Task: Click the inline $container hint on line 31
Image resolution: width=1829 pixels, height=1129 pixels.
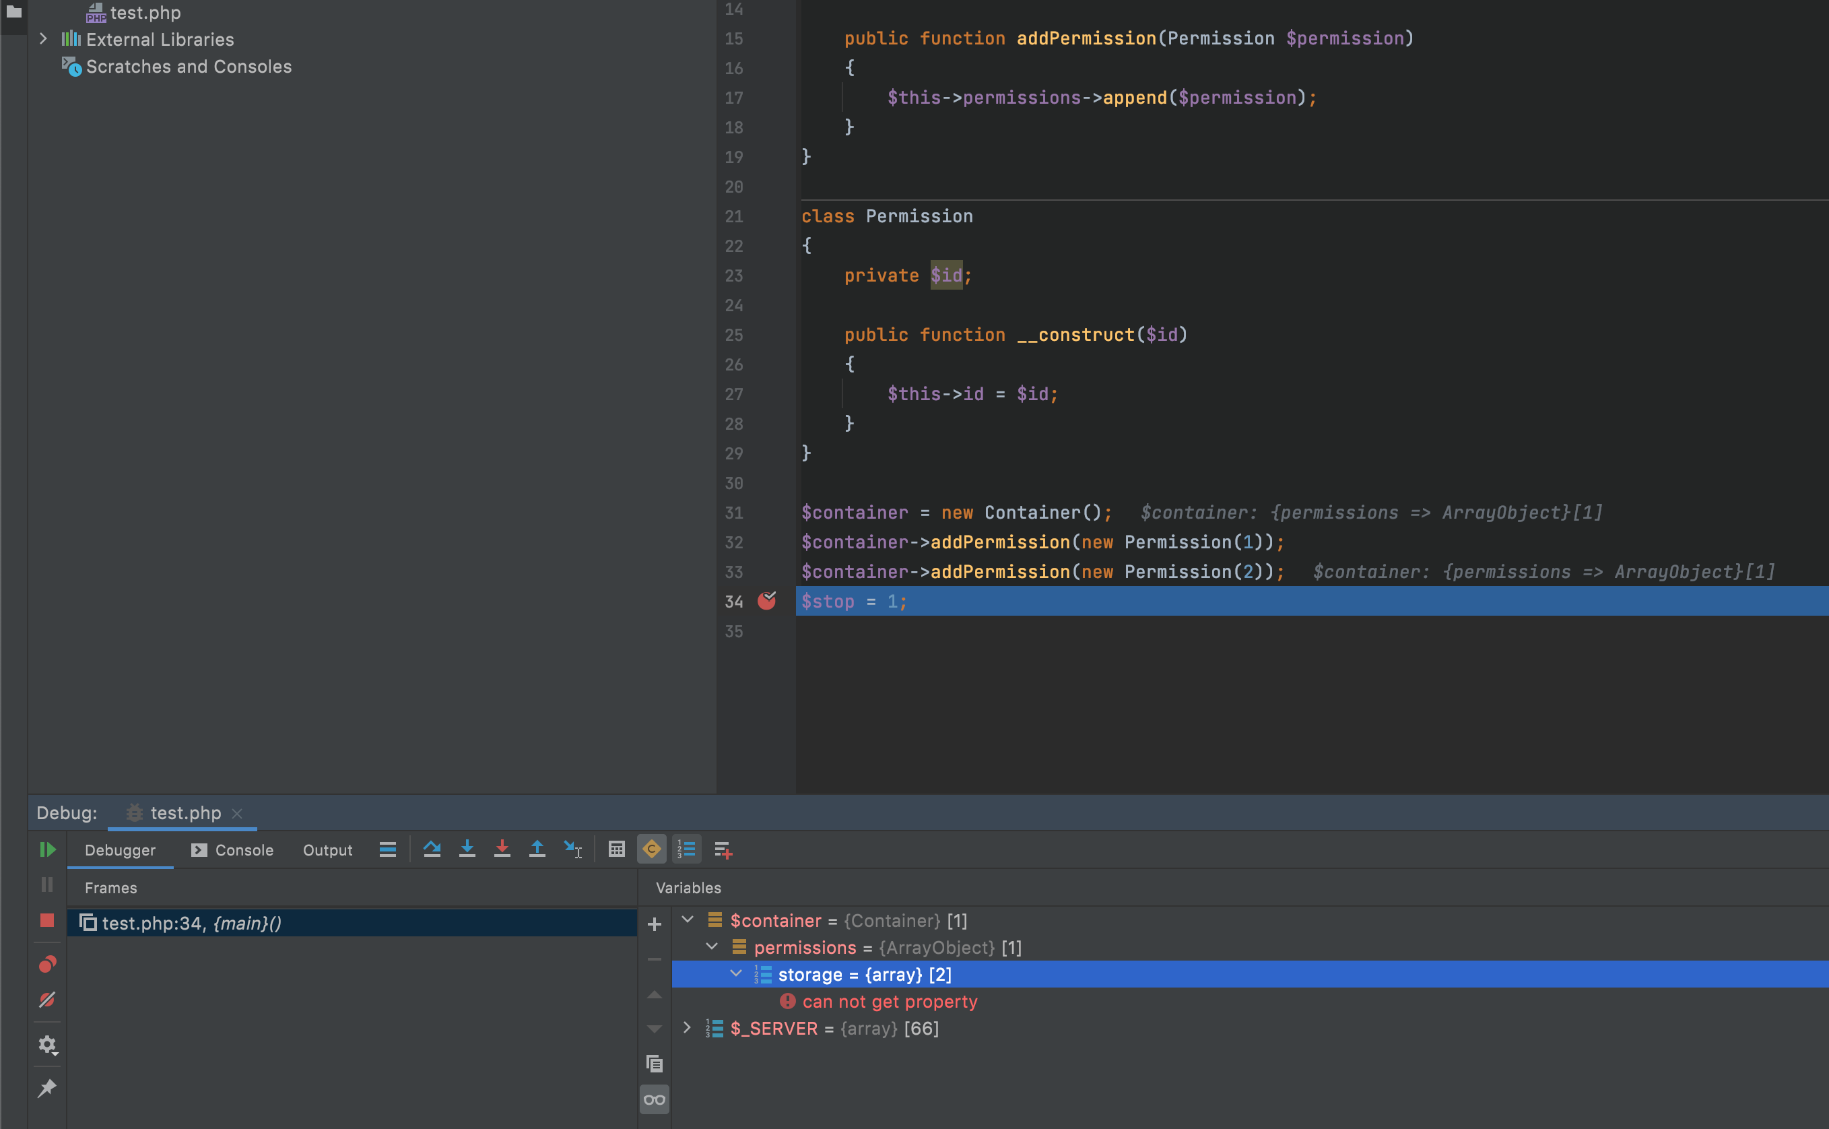Action: click(x=1371, y=513)
